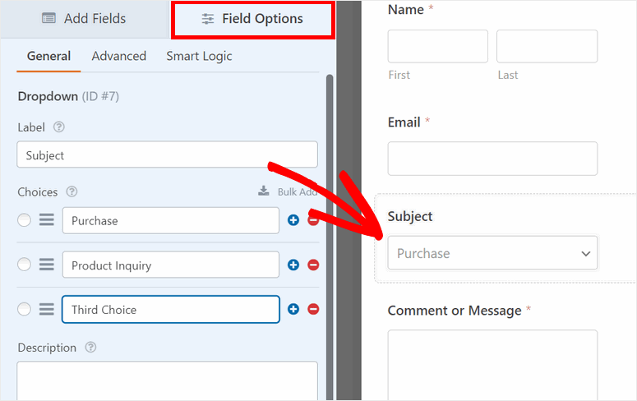Add a choice after Product Inquiry
The width and height of the screenshot is (637, 401).
293,265
